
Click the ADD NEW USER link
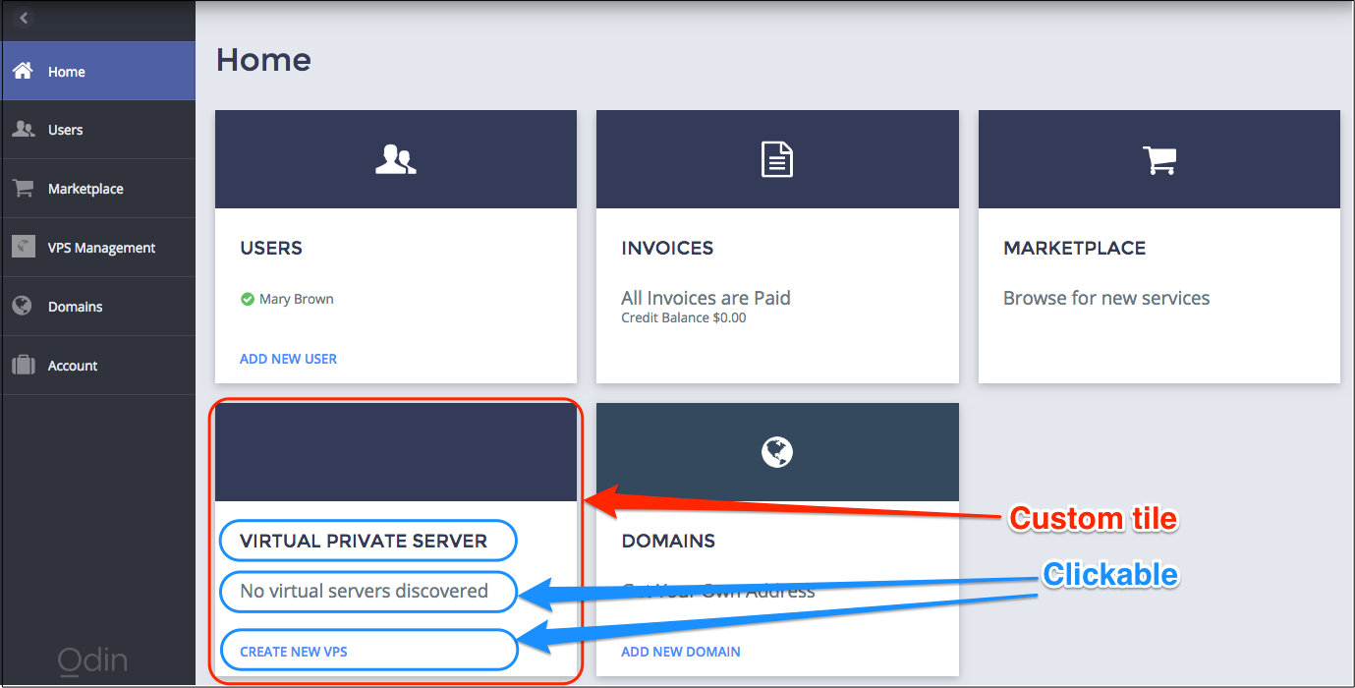click(288, 359)
